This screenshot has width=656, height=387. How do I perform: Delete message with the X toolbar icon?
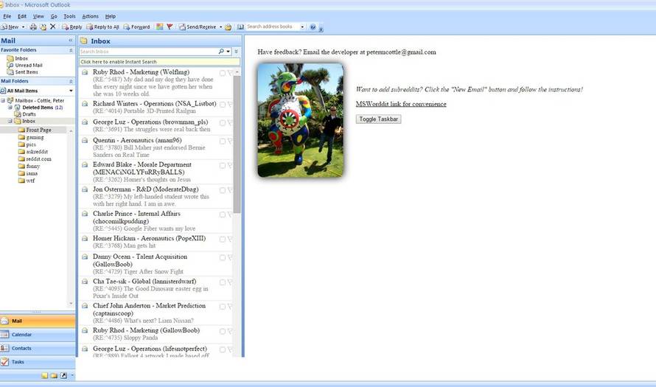coord(53,27)
